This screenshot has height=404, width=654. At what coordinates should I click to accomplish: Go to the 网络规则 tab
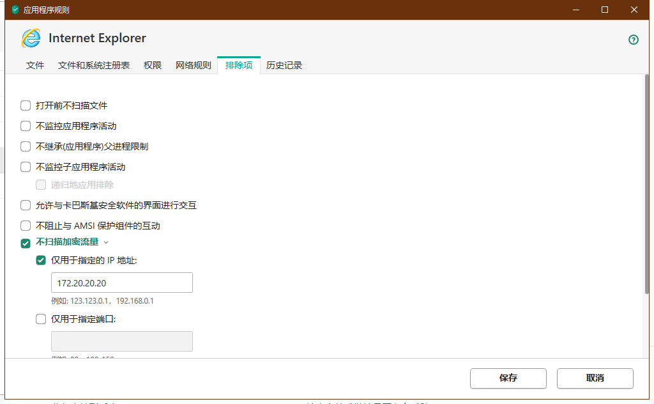[x=194, y=65]
